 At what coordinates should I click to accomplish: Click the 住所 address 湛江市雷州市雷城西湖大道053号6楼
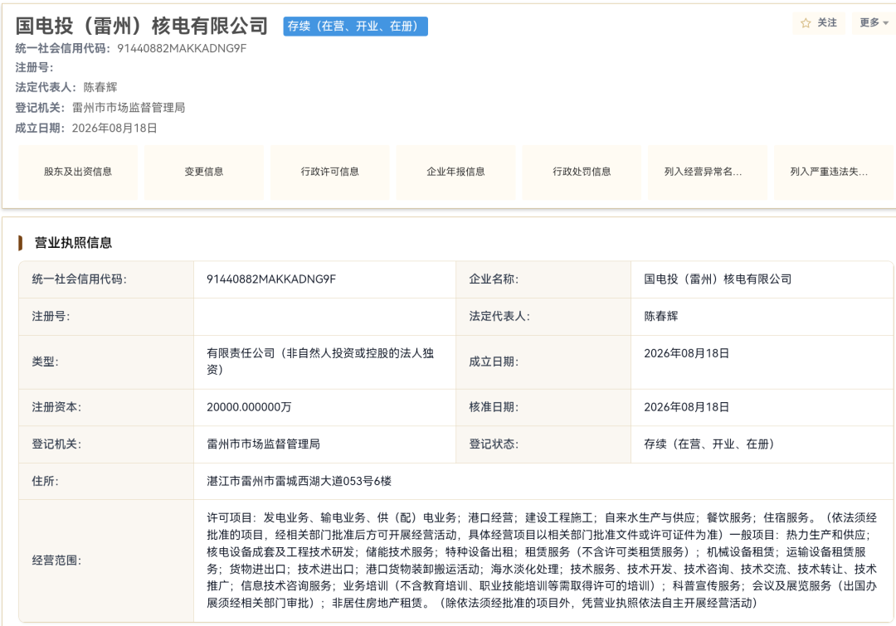tap(299, 482)
